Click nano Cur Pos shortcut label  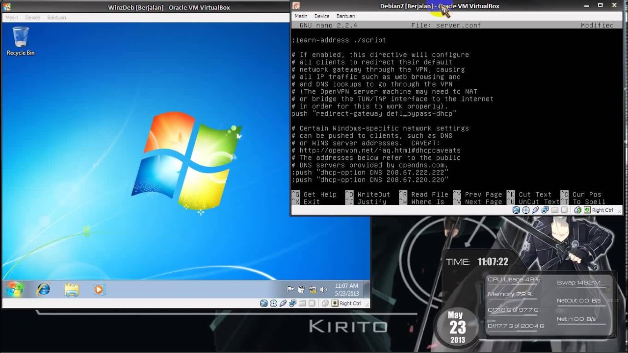pyautogui.click(x=587, y=195)
